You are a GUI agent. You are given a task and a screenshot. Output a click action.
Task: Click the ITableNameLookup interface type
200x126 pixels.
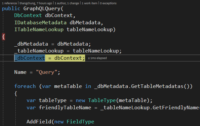[x=39, y=30]
